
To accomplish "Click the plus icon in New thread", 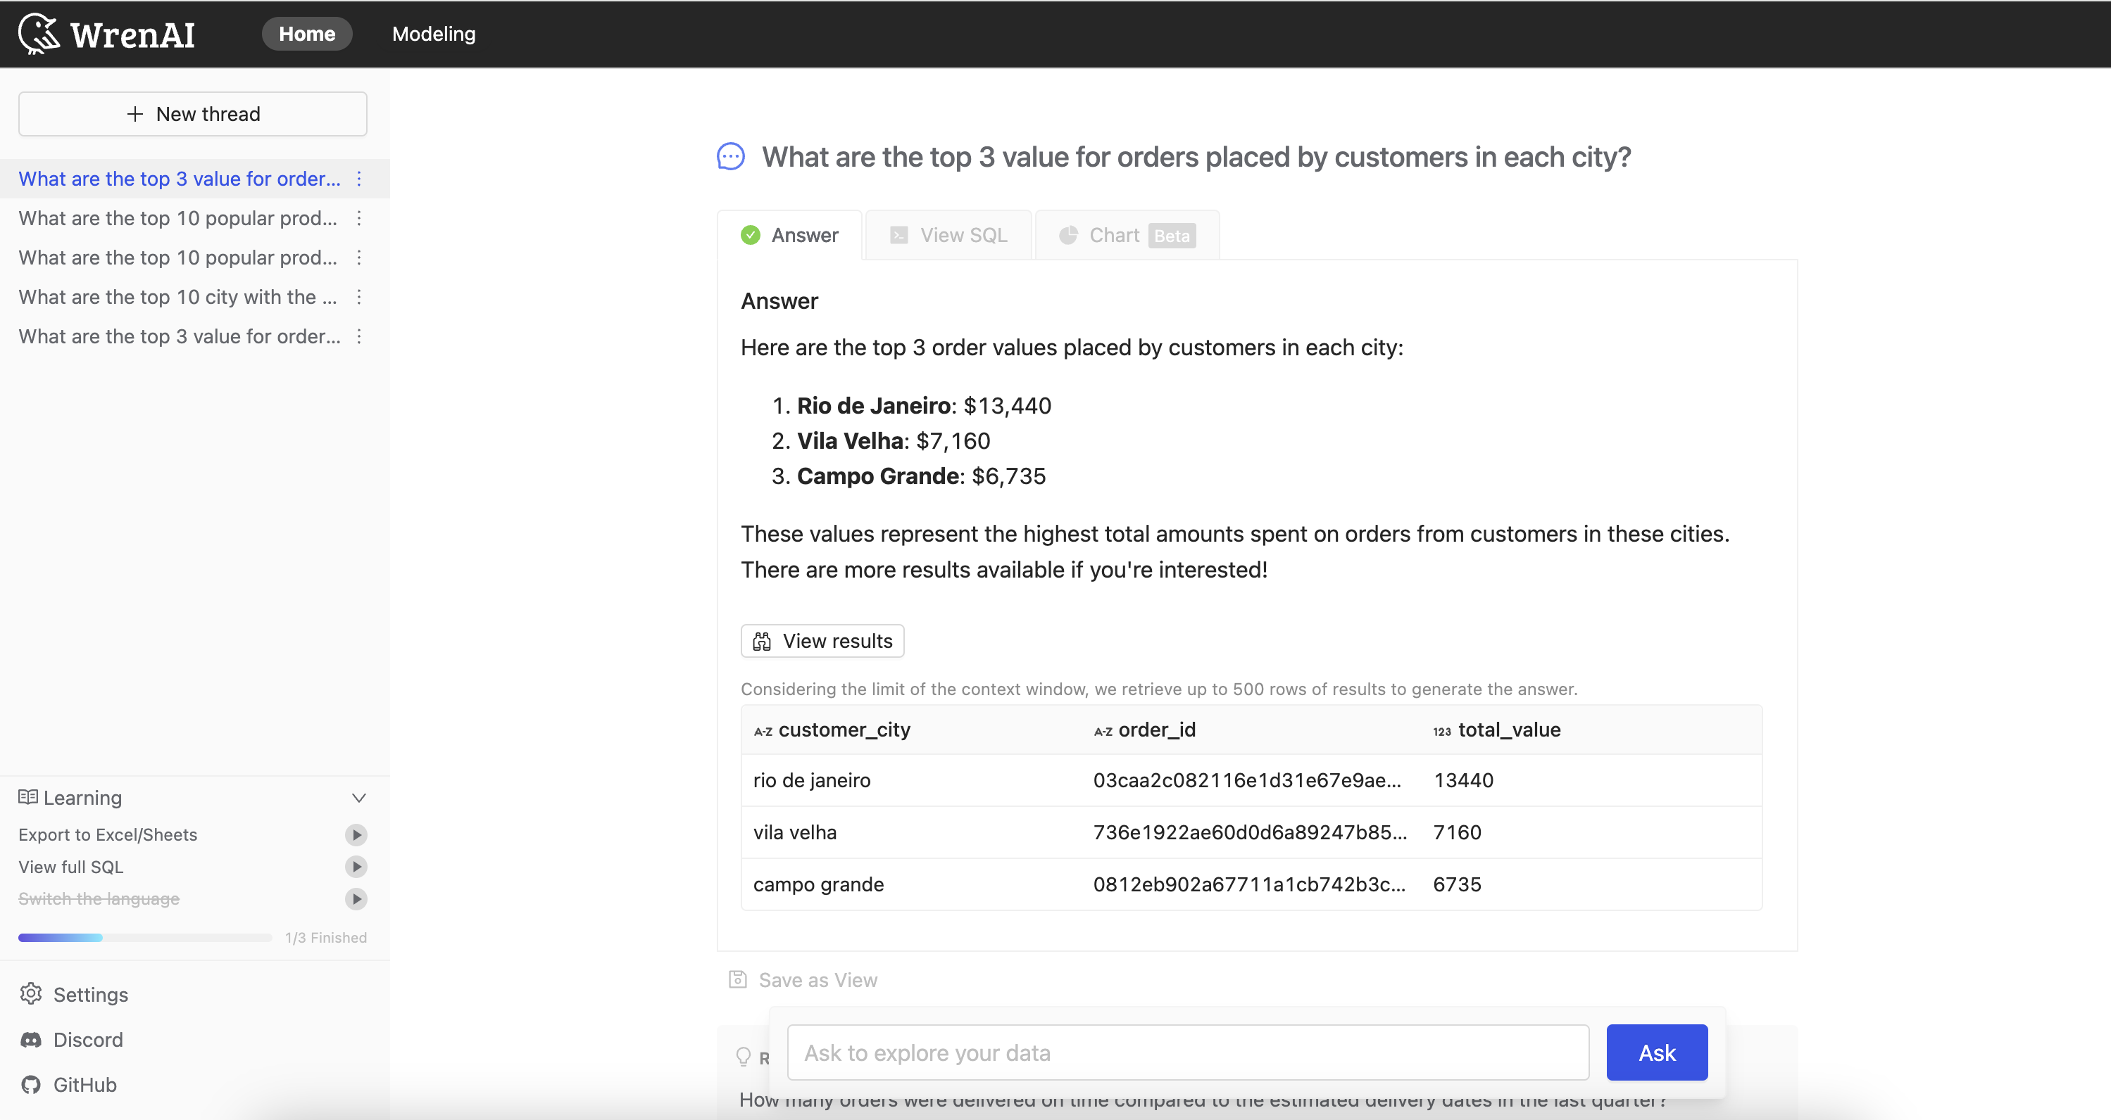I will click(135, 114).
